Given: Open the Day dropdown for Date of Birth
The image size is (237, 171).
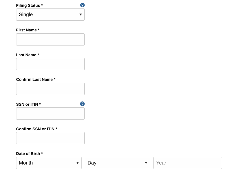Looking at the screenshot, I should click(118, 163).
